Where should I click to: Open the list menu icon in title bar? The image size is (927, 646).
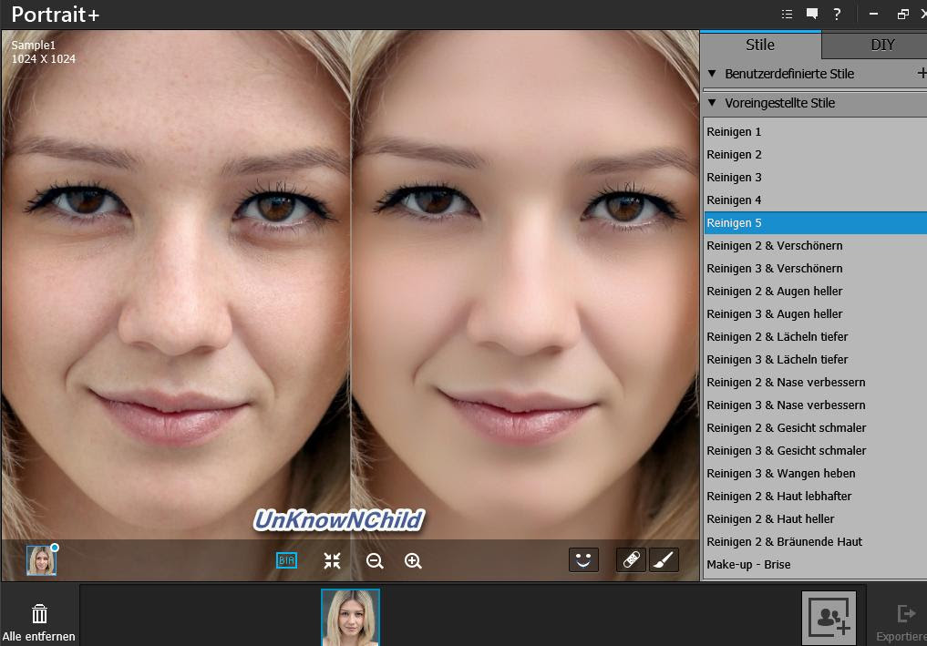(x=787, y=14)
